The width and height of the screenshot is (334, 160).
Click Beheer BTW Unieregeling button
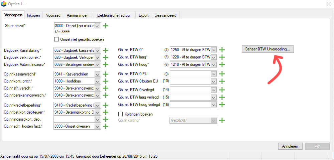[x=268, y=49]
